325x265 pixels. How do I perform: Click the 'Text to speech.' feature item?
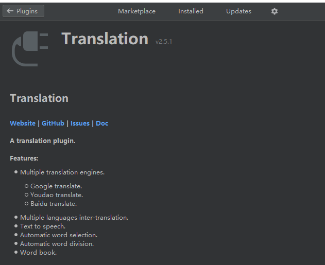pyautogui.click(x=43, y=226)
